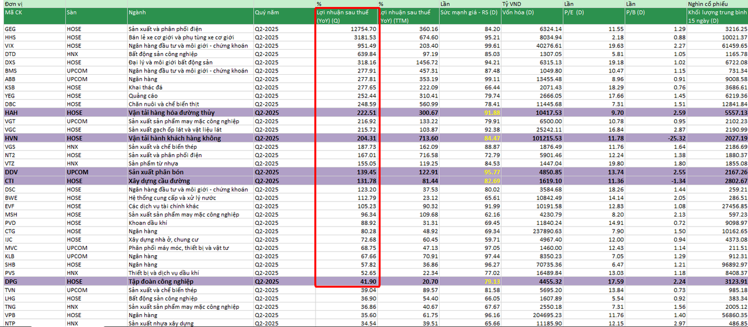Click 'Các dịch vụ tài chính khác' cell
This screenshot has width=748, height=327.
tap(164, 206)
